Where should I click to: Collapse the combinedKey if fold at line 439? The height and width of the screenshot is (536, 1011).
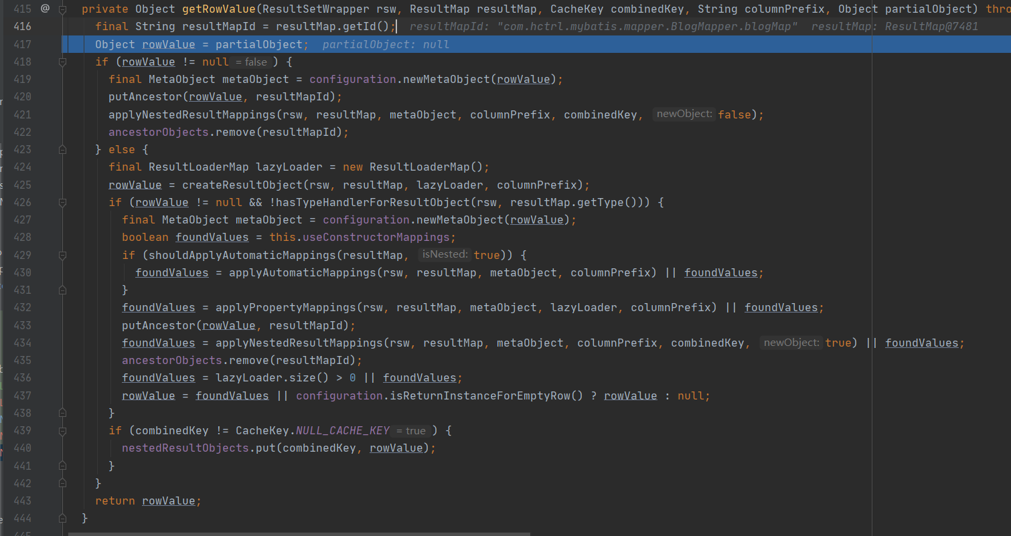[62, 430]
